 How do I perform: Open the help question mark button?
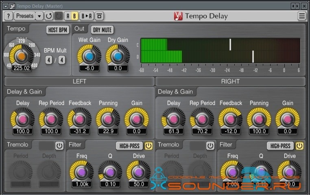(8, 16)
